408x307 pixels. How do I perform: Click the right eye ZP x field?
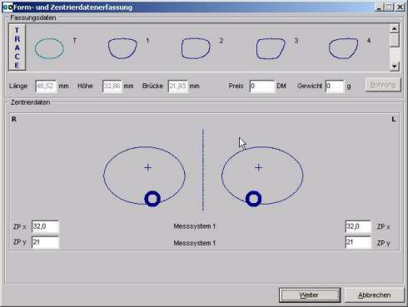[45, 226]
